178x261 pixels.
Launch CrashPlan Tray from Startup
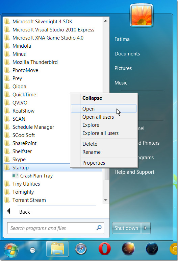[36, 175]
